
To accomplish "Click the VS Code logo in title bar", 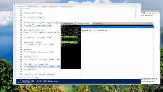I will coord(14,4).
